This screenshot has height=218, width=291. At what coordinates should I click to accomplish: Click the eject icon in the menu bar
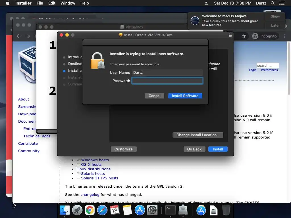[206, 3]
